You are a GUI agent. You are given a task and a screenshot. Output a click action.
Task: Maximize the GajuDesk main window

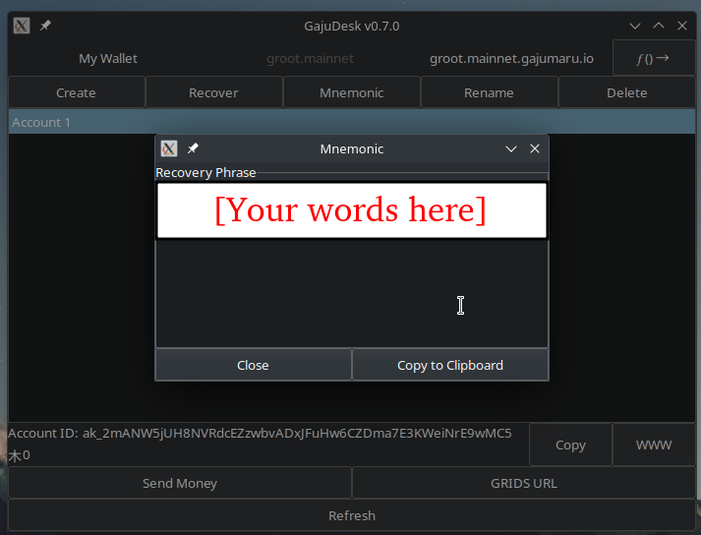pos(659,26)
